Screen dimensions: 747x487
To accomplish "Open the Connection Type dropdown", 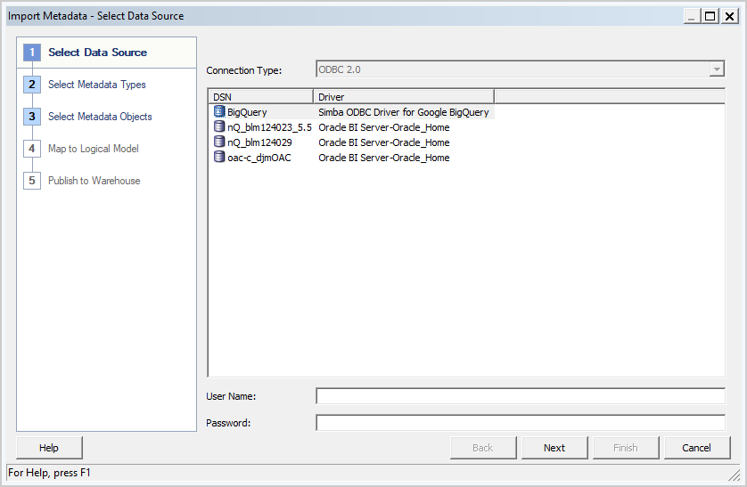I will tap(717, 69).
